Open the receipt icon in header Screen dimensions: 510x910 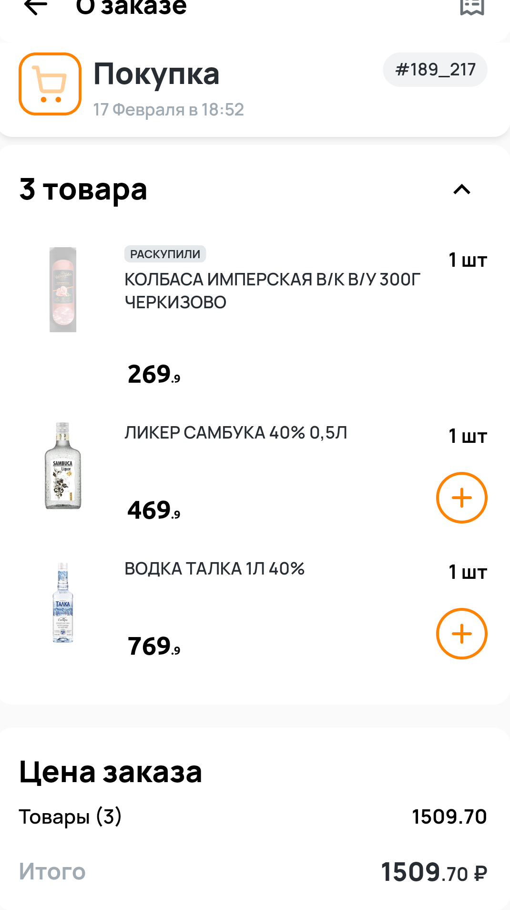472,7
